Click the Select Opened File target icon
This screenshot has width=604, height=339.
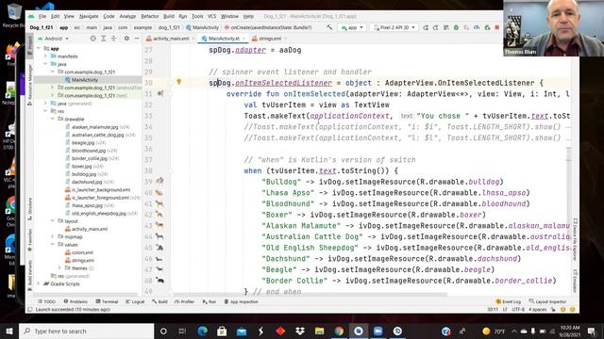coord(92,39)
